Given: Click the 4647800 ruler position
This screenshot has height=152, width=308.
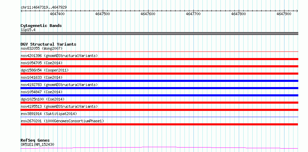Looking at the screenshot, I should (239, 14).
